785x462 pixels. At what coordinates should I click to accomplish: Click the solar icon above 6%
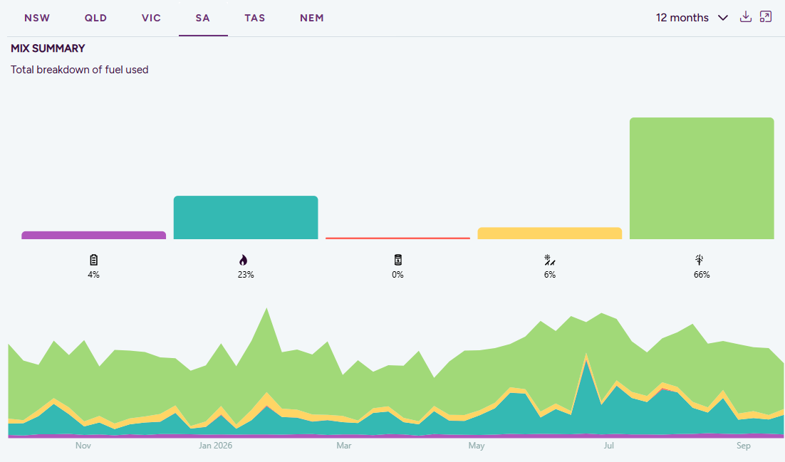tap(550, 260)
